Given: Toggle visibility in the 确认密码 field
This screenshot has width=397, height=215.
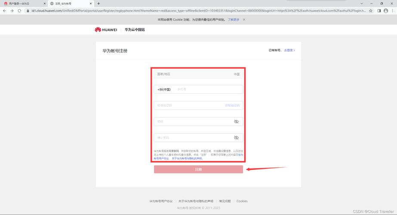Looking at the screenshot, I should (236, 138).
